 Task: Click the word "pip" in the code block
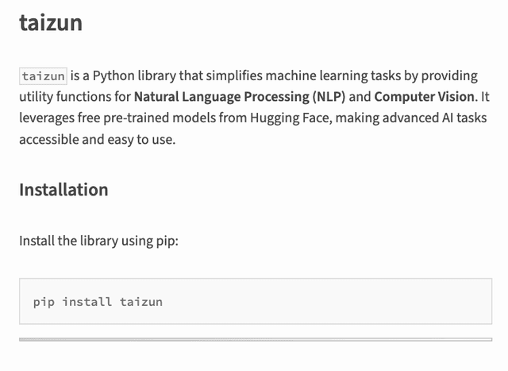click(44, 302)
